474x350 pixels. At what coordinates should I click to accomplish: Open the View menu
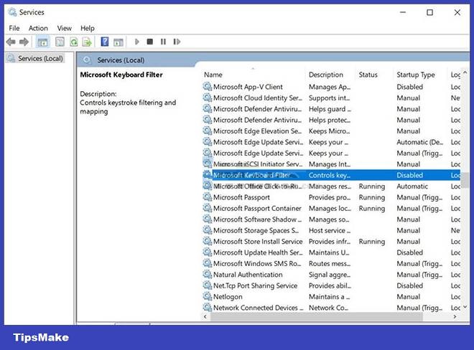click(65, 28)
